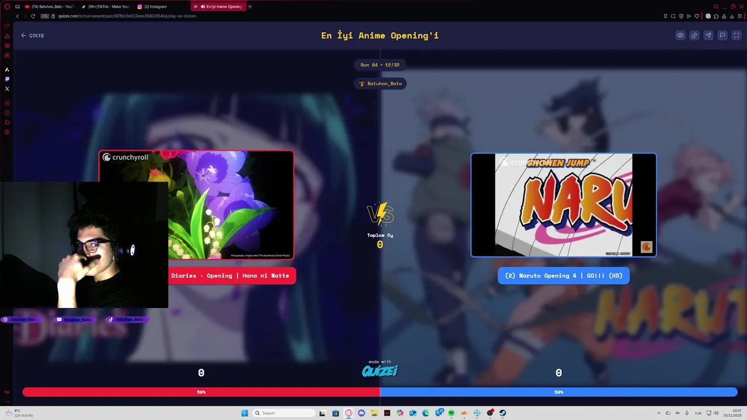Click the flag report icon
Image resolution: width=747 pixels, height=420 pixels.
[x=722, y=35]
